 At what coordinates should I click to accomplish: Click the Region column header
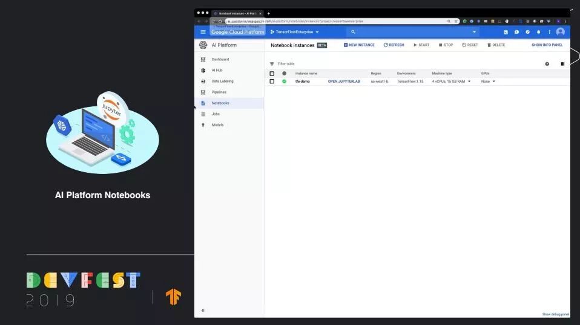click(376, 74)
